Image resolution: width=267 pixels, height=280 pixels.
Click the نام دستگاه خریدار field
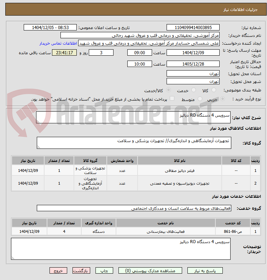point(140,35)
